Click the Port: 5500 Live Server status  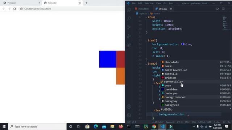coord(205,122)
